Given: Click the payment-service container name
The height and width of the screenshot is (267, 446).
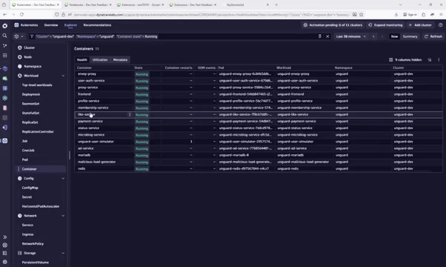Looking at the screenshot, I should coord(90,121).
